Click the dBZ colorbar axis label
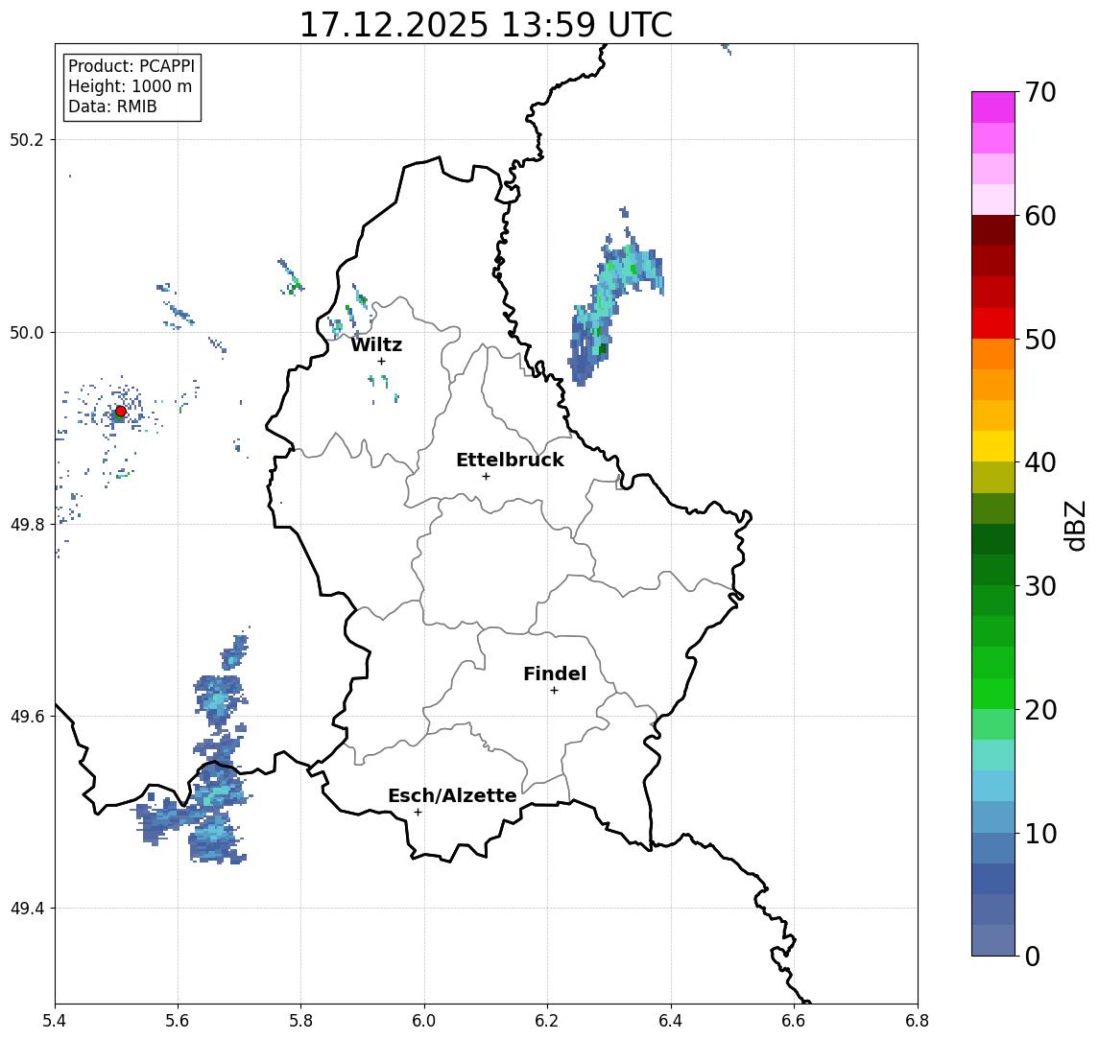The width and height of the screenshot is (1099, 1040). click(1075, 525)
